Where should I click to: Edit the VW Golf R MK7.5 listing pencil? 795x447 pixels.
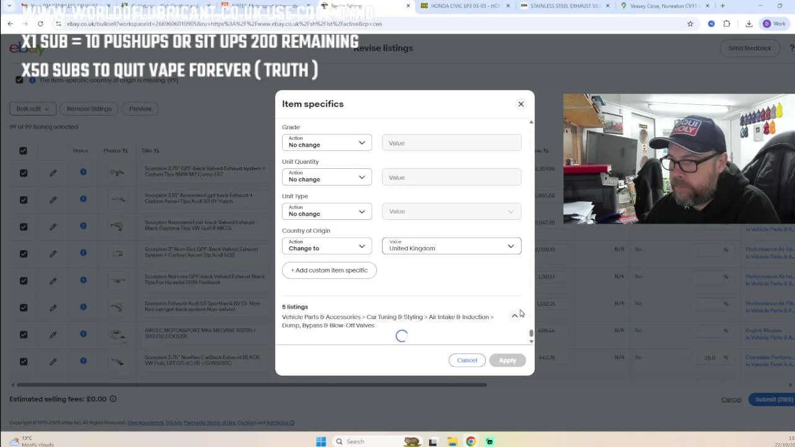[x=53, y=227]
